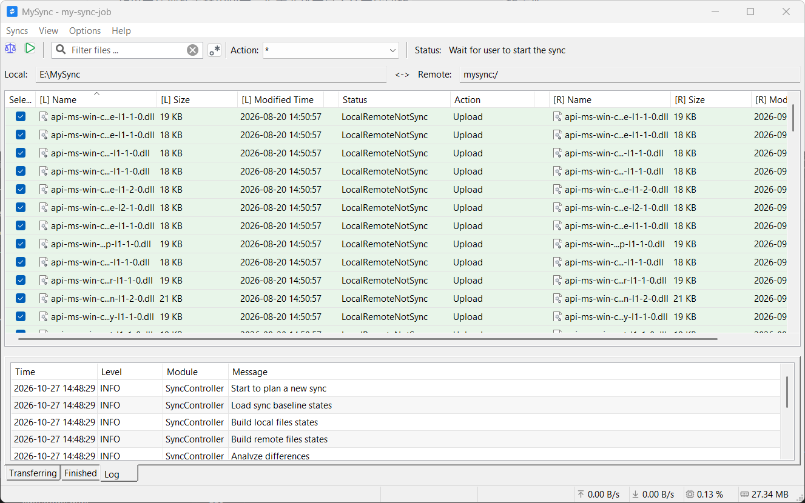
Task: Click the memory usage icon in status bar
Action: pos(744,494)
